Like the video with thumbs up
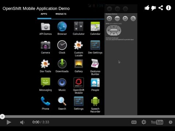This screenshot has width=175, height=131. (x=147, y=8)
